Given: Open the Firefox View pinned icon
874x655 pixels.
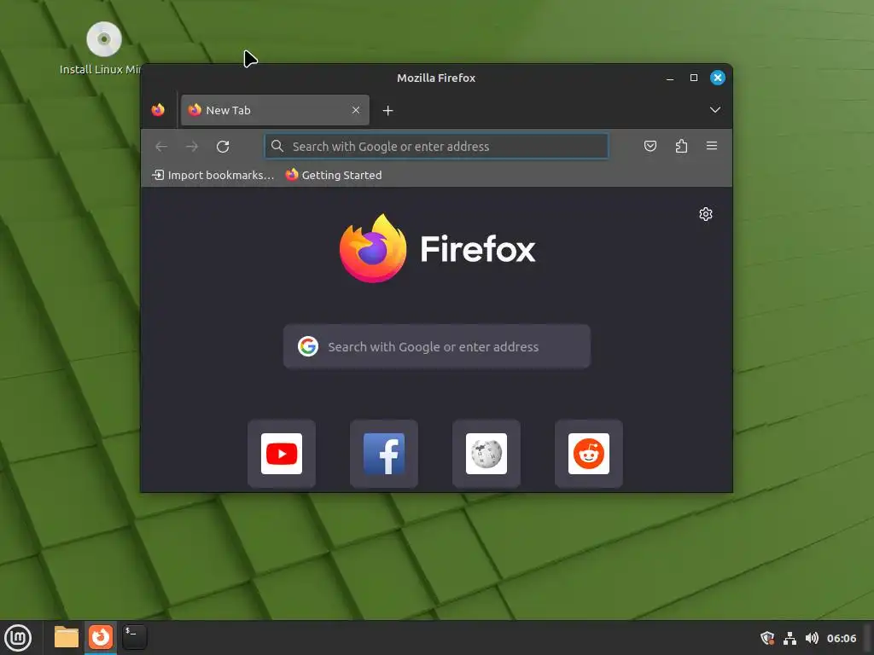Looking at the screenshot, I should pos(158,110).
